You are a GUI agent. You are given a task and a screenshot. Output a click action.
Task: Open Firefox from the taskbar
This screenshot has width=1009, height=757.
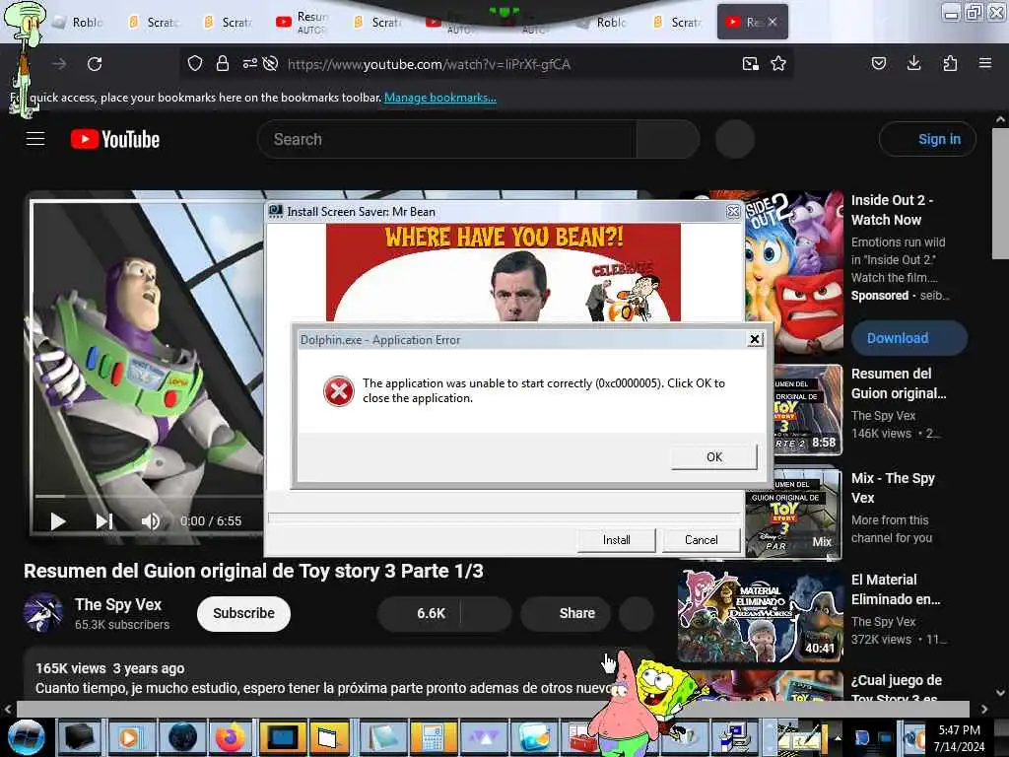(x=231, y=737)
